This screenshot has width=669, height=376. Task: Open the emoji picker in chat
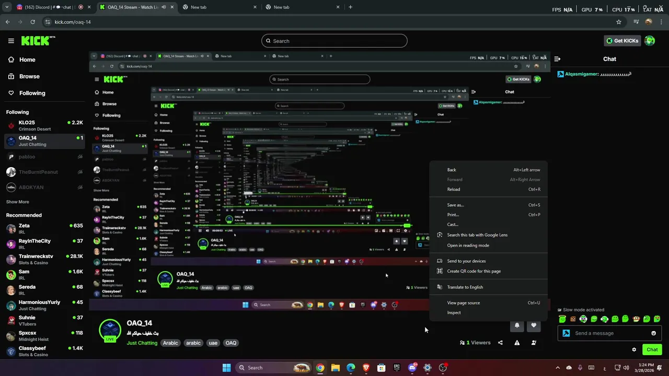(653, 333)
